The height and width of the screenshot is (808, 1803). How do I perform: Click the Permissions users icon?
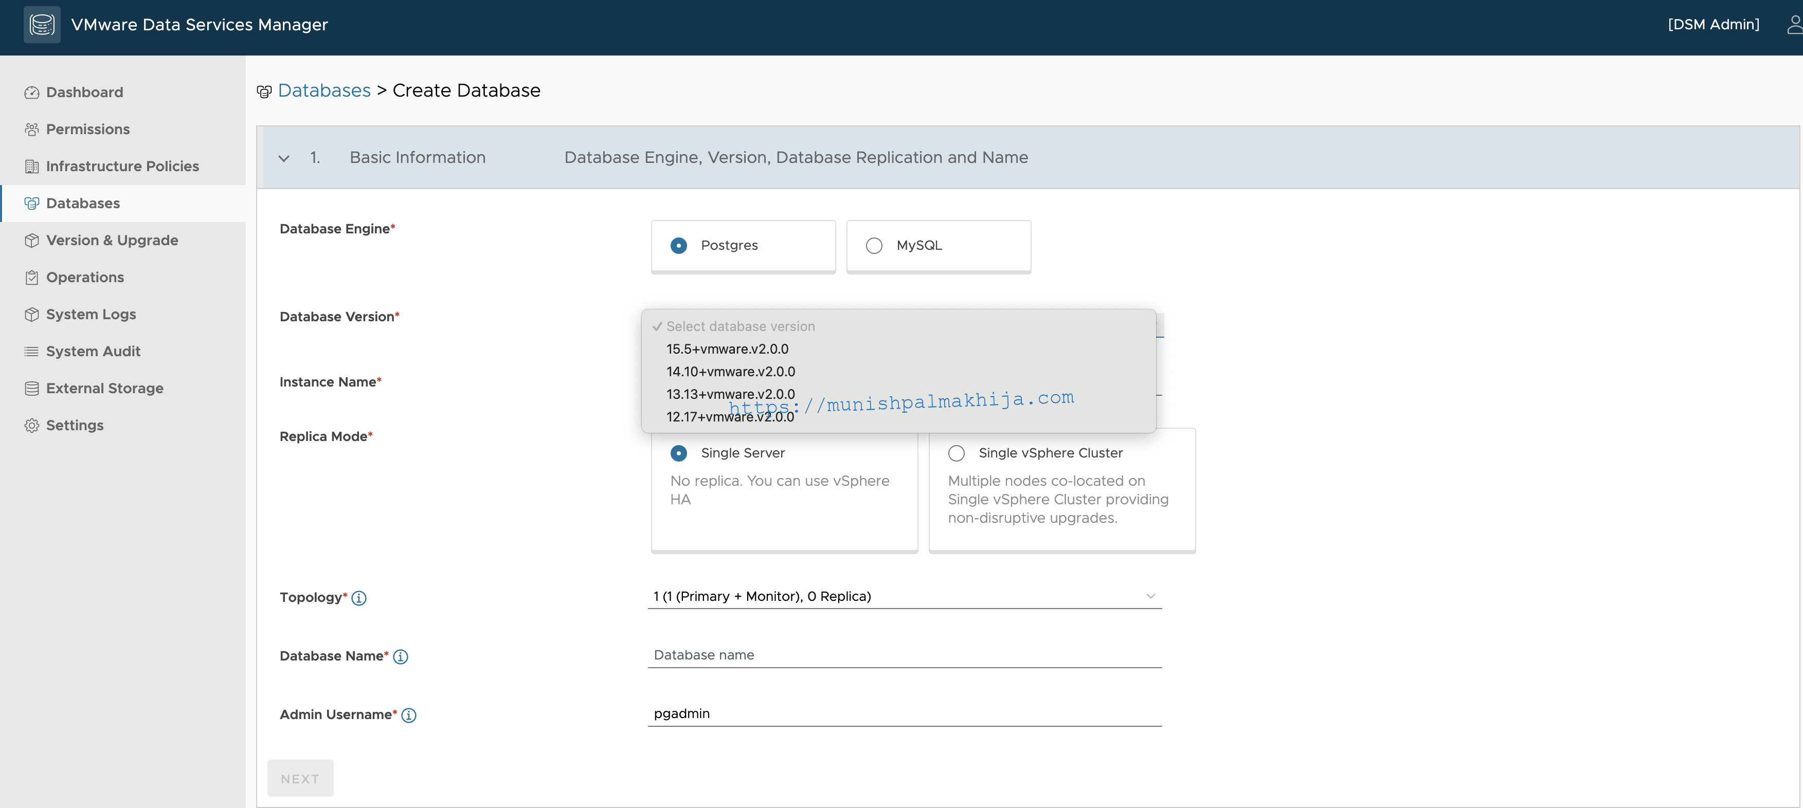click(31, 130)
